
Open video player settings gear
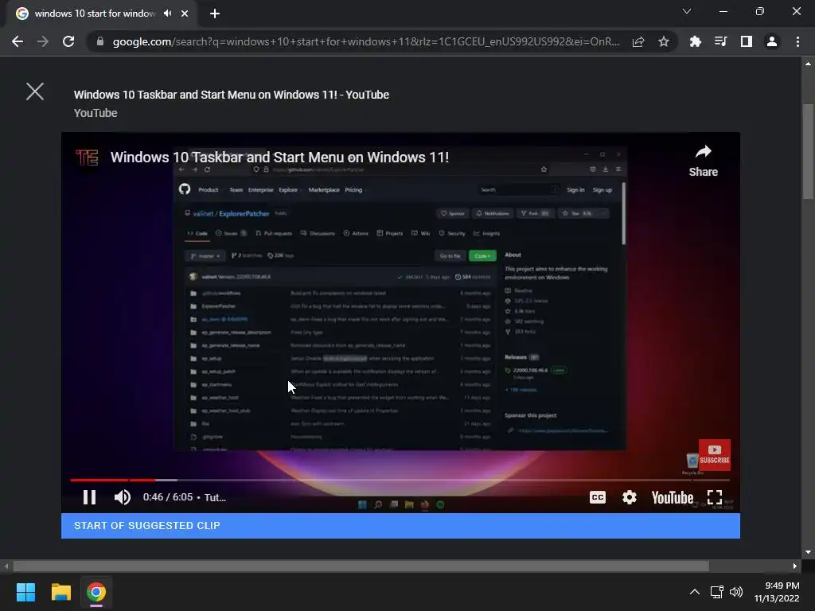tap(630, 497)
